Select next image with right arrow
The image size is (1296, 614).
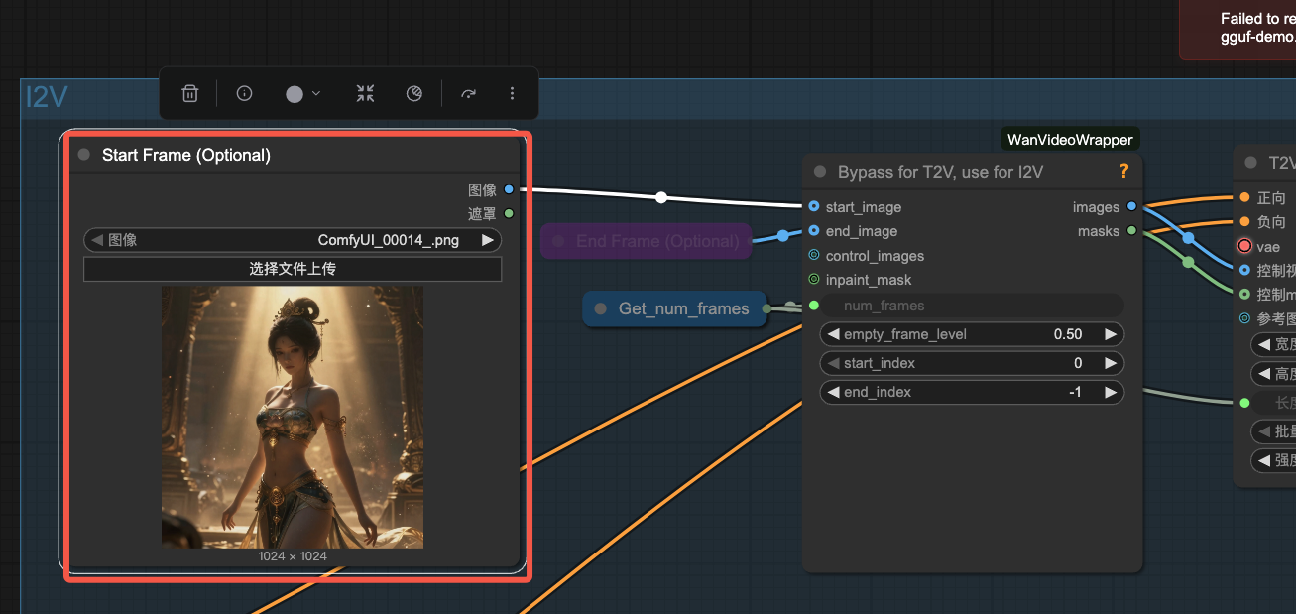click(x=488, y=240)
